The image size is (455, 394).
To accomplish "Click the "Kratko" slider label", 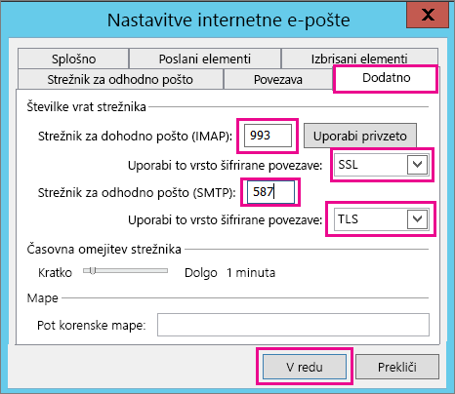I will point(55,272).
